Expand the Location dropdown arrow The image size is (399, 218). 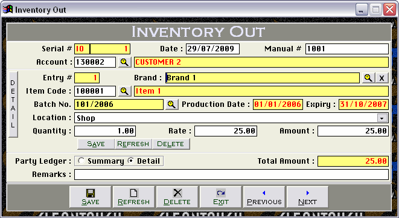(x=382, y=118)
